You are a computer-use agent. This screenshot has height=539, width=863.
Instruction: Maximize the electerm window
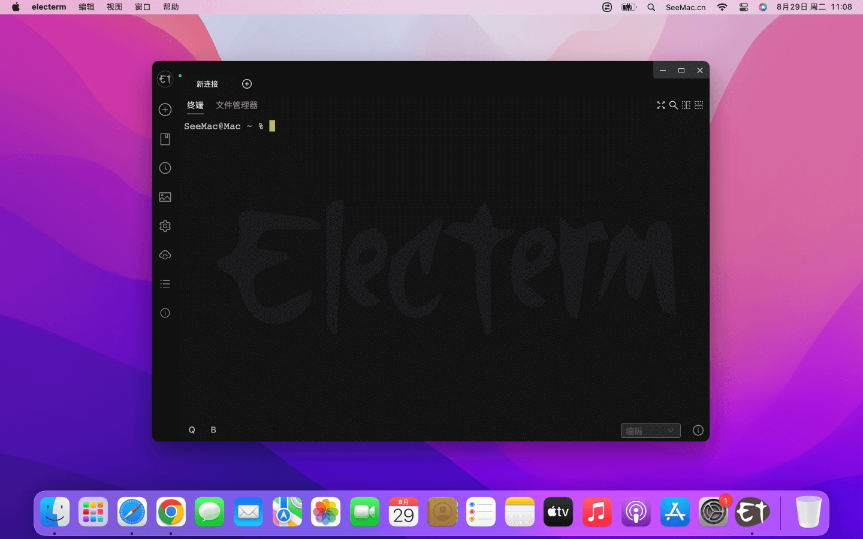(x=681, y=70)
